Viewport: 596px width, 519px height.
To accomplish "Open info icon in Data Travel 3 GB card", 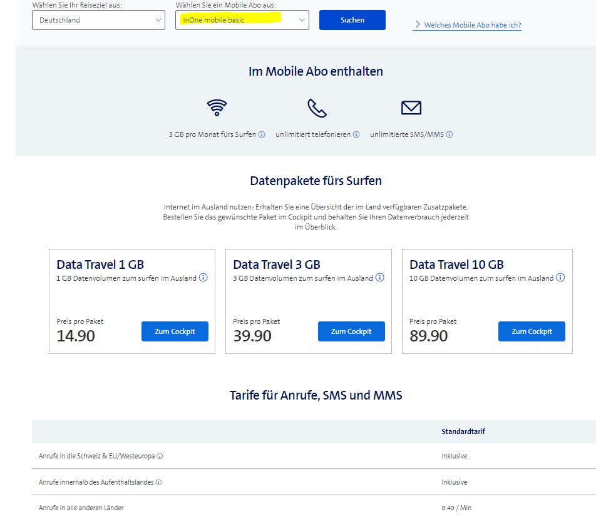I will 380,278.
